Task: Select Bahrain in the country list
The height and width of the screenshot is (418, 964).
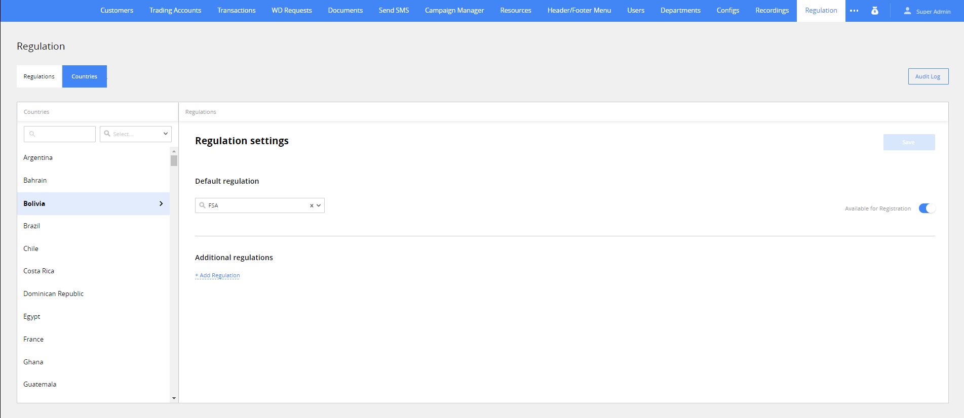Action: click(93, 181)
